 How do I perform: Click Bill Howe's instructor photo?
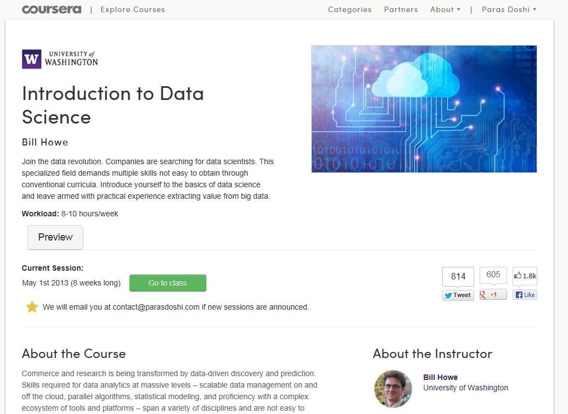point(393,389)
